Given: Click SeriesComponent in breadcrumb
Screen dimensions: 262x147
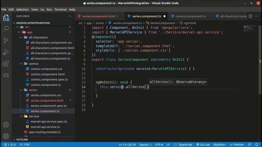Looking at the screenshot, I should (160, 23).
